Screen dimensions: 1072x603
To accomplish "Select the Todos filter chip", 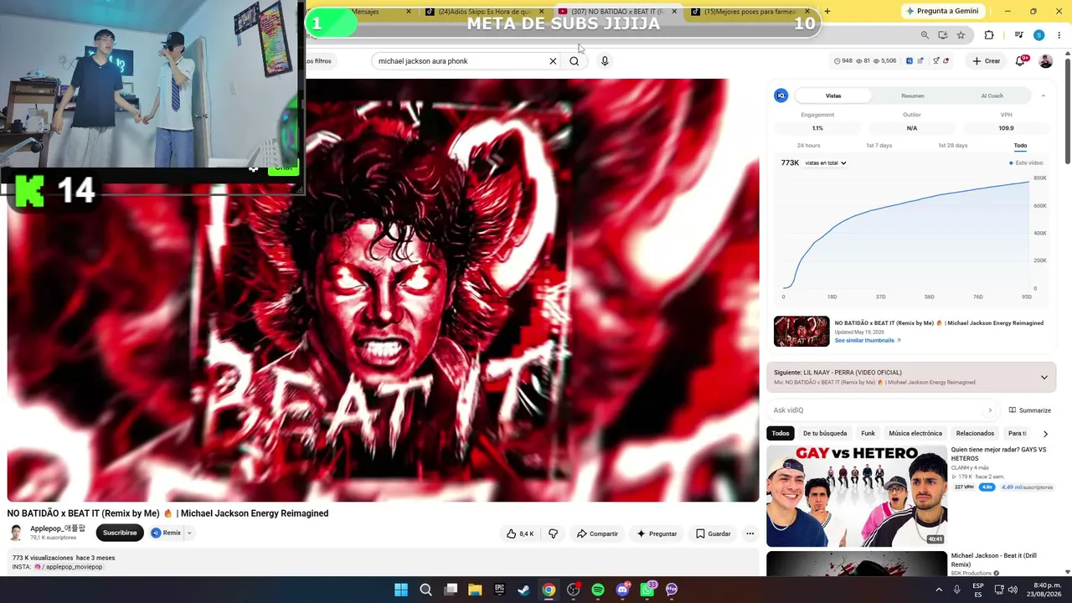I will click(x=781, y=434).
